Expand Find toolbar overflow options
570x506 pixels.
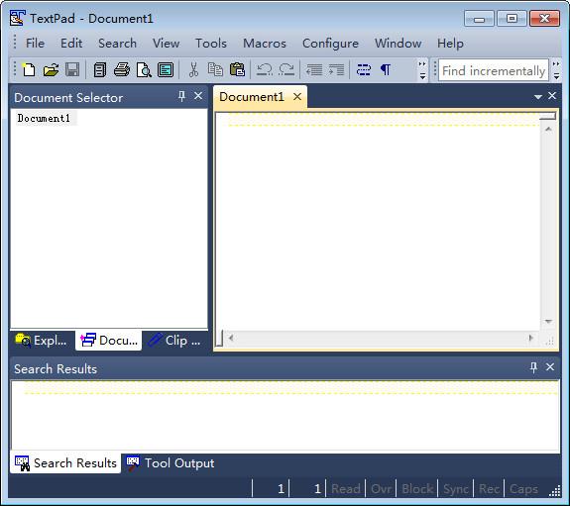point(556,70)
